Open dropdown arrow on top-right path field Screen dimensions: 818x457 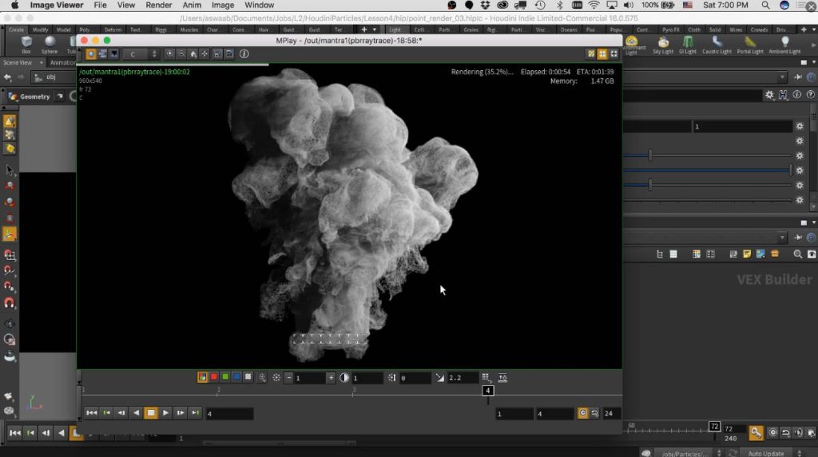click(x=782, y=77)
